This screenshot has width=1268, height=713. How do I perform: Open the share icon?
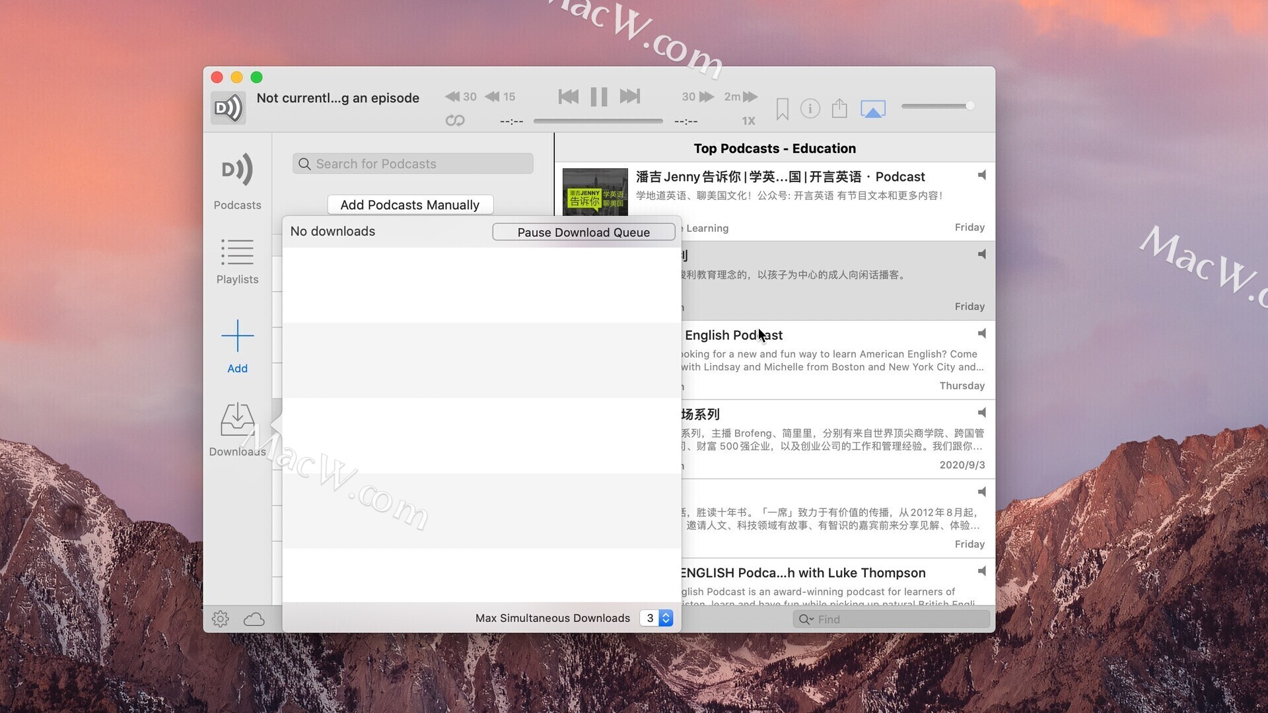click(839, 108)
